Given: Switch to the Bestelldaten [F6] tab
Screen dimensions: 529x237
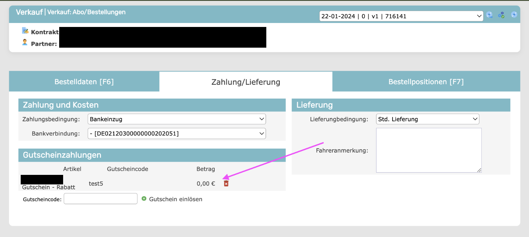Looking at the screenshot, I should tap(84, 82).
